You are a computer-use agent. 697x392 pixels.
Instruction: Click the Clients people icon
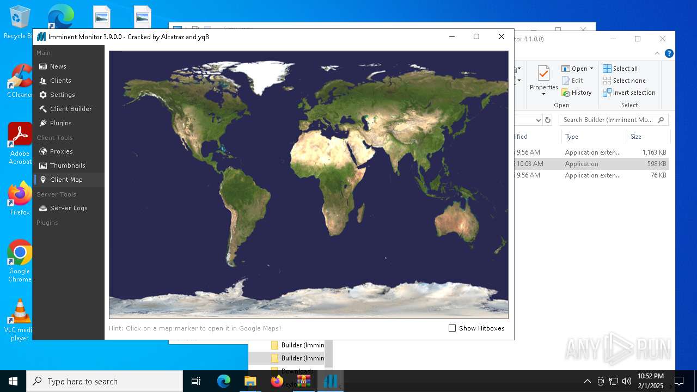point(43,81)
